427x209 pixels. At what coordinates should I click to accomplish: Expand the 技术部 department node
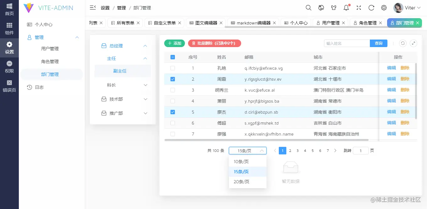point(145,99)
